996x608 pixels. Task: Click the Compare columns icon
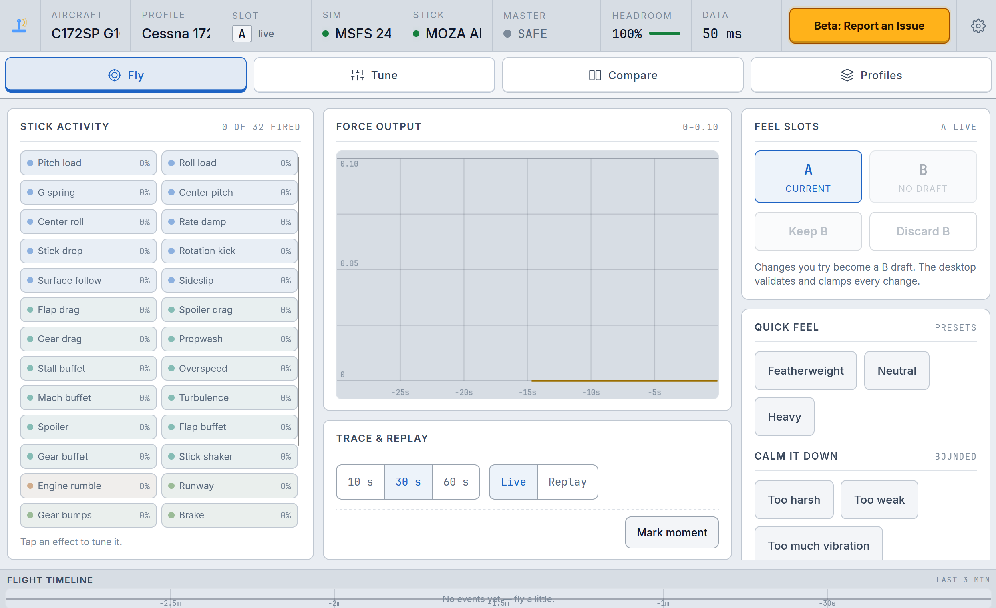(x=595, y=75)
